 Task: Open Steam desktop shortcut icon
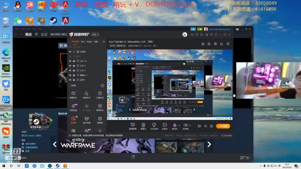pos(53,21)
